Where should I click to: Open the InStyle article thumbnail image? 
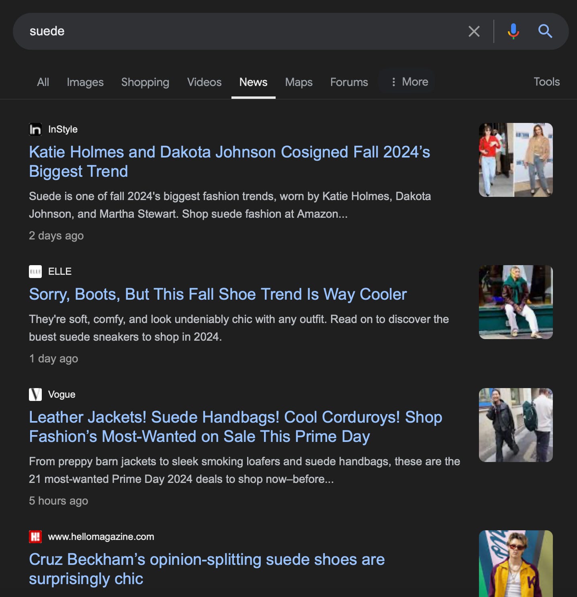(x=516, y=160)
